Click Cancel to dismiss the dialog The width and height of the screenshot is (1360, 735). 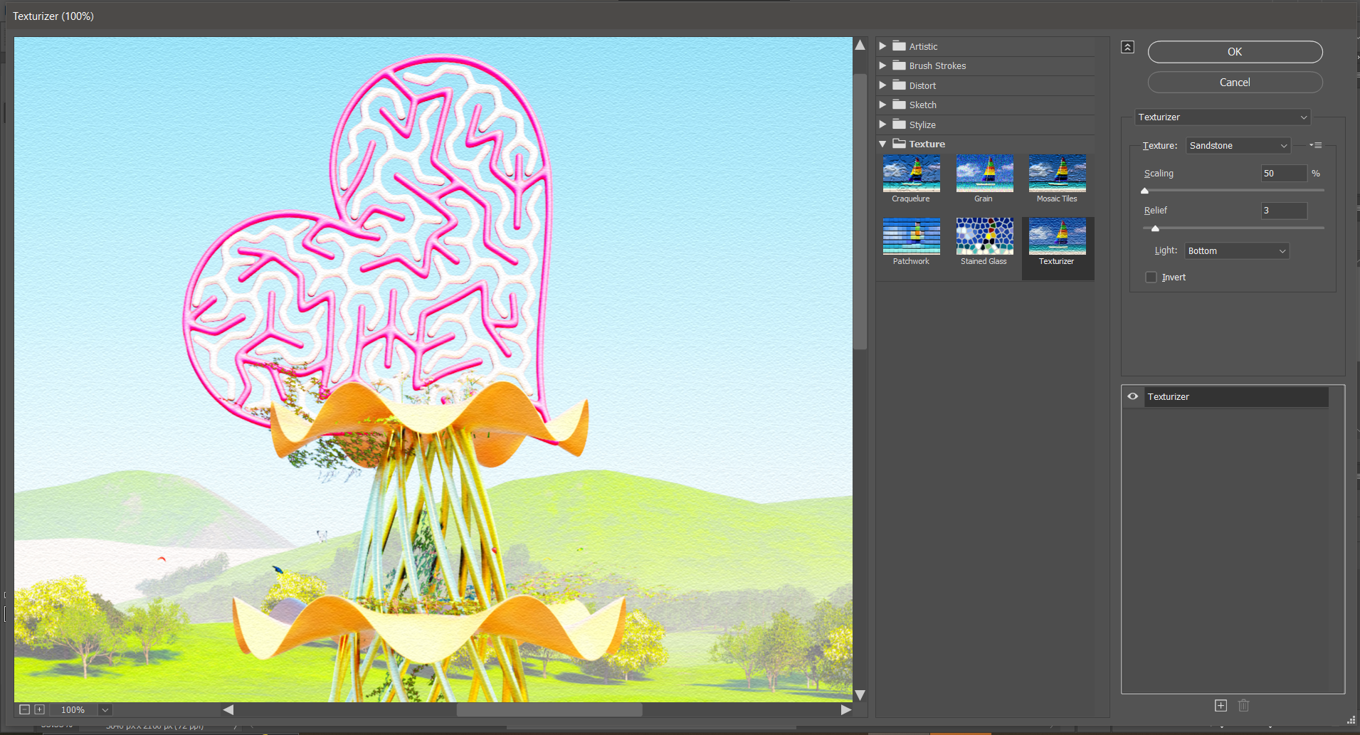click(x=1235, y=82)
